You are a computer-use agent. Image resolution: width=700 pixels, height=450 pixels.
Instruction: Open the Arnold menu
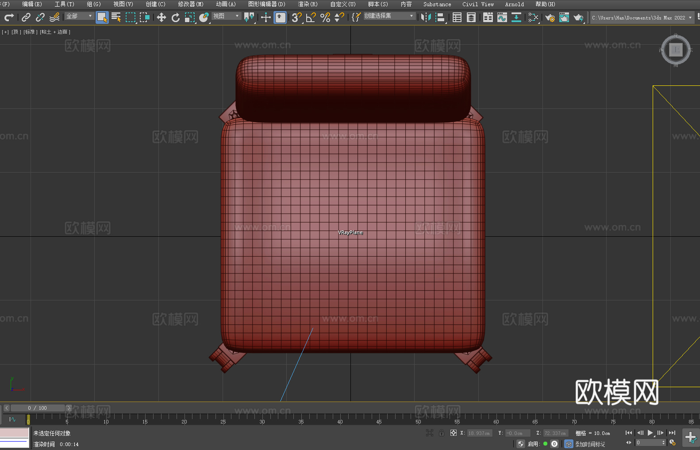(515, 4)
